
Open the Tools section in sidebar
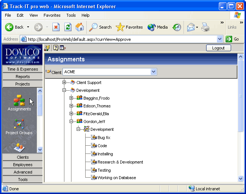pyautogui.click(x=23, y=180)
